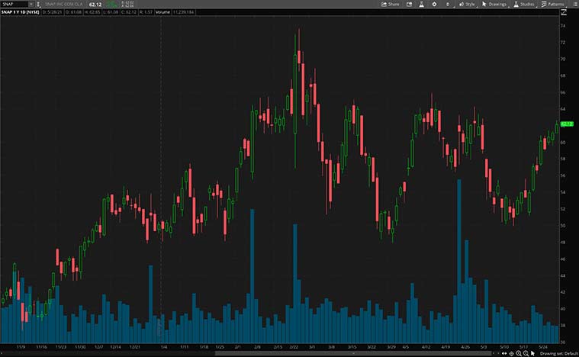Click the flask icon beside Share

coord(421,4)
